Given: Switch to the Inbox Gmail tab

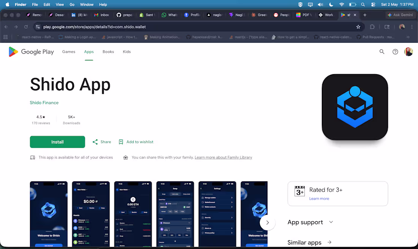Looking at the screenshot, I should (101, 15).
